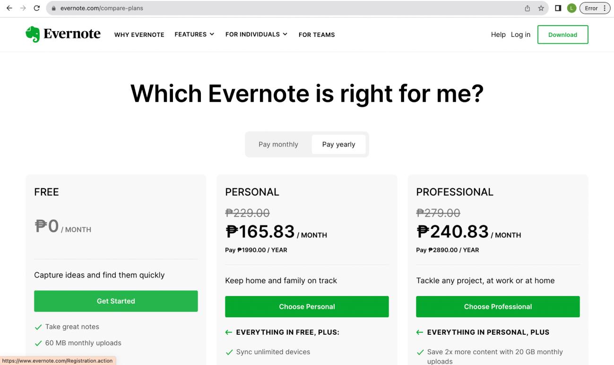Viewport: 614px width, 365px height.
Task: Open the browser Error menu button
Action: click(595, 8)
